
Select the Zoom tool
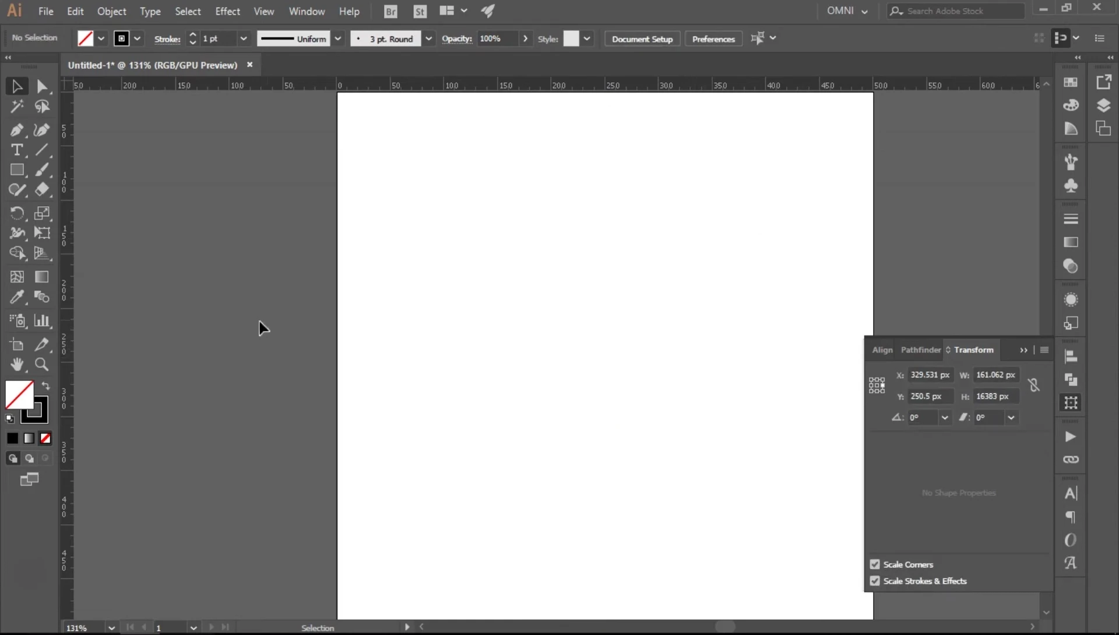41,365
